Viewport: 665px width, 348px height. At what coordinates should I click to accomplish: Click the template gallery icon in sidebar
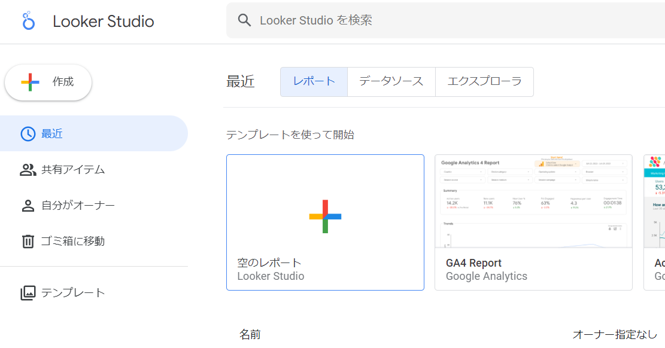28,293
